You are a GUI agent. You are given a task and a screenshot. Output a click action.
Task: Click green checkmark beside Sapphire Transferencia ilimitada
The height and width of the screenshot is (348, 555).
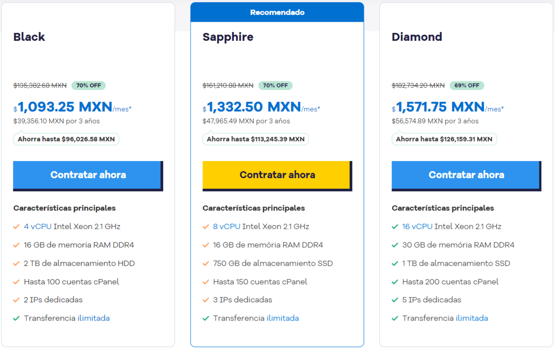coord(206,318)
